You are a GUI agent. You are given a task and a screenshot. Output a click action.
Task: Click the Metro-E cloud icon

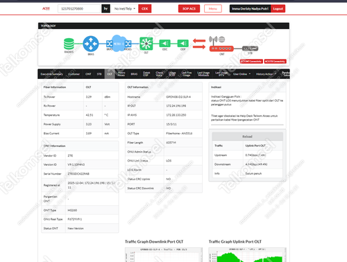[119, 43]
